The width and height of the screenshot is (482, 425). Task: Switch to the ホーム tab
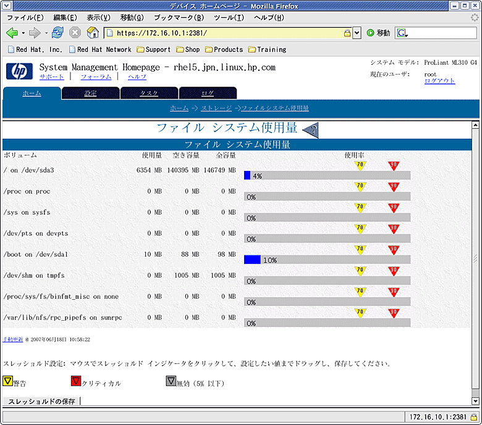[32, 93]
